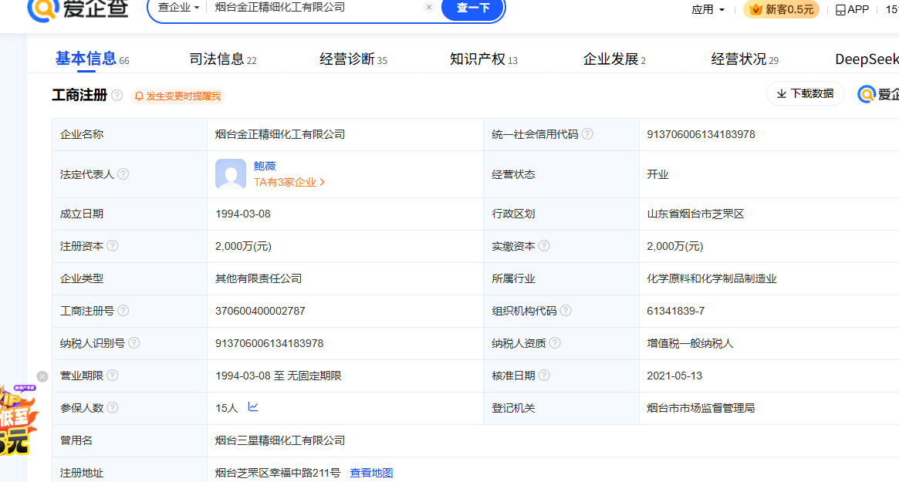The width and height of the screenshot is (899, 482).
Task: Switch to 知识产权 tab
Action: point(483,59)
